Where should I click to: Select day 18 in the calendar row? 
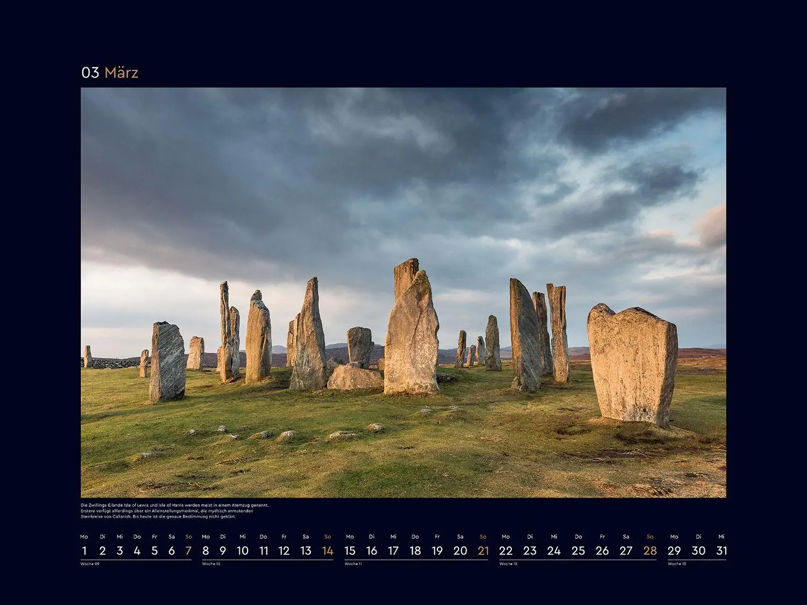pos(415,551)
